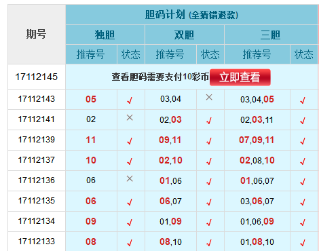Click 三胆 checkmark icon in row 17112141

tap(303, 121)
